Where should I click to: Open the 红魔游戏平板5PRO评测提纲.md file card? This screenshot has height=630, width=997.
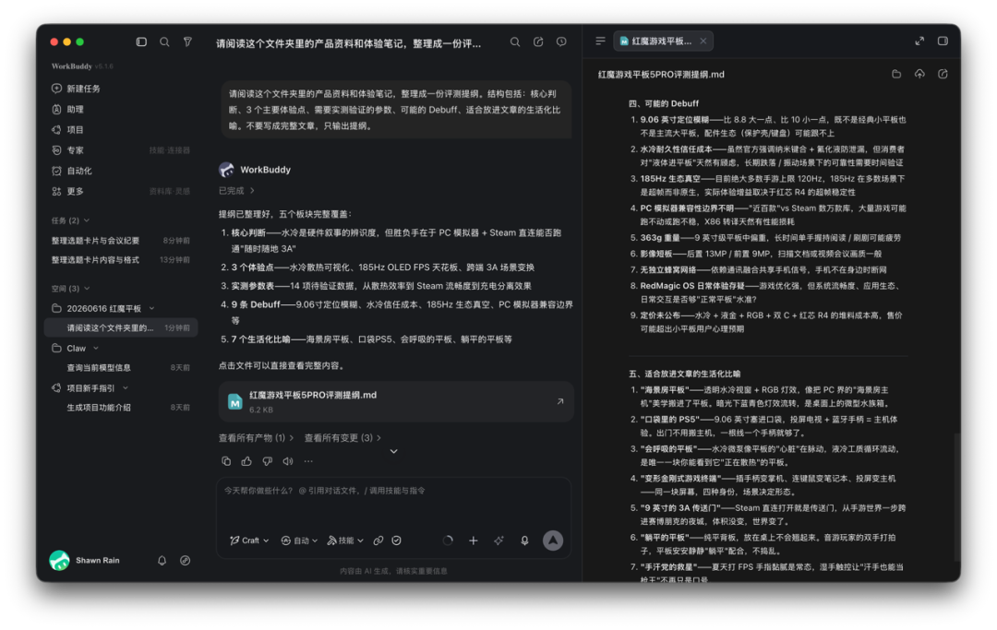click(395, 401)
